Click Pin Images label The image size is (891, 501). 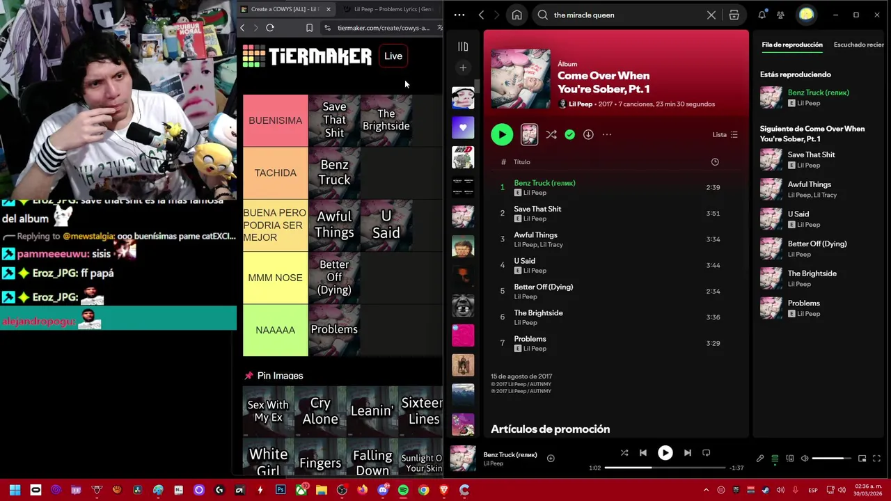280,376
